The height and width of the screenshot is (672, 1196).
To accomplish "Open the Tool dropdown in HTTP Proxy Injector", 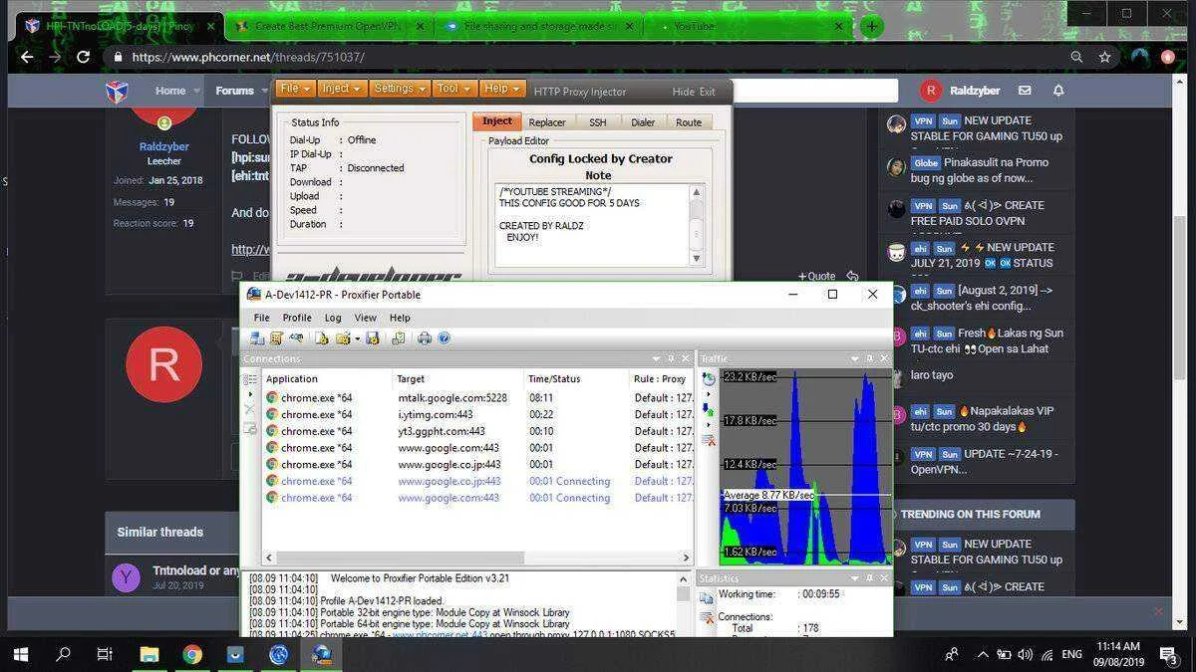I will click(x=454, y=89).
